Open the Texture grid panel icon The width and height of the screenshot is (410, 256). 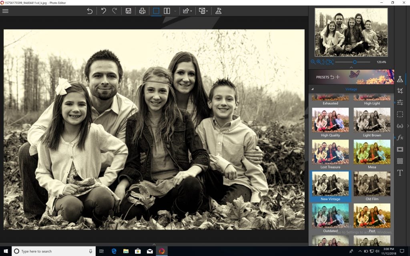(400, 161)
